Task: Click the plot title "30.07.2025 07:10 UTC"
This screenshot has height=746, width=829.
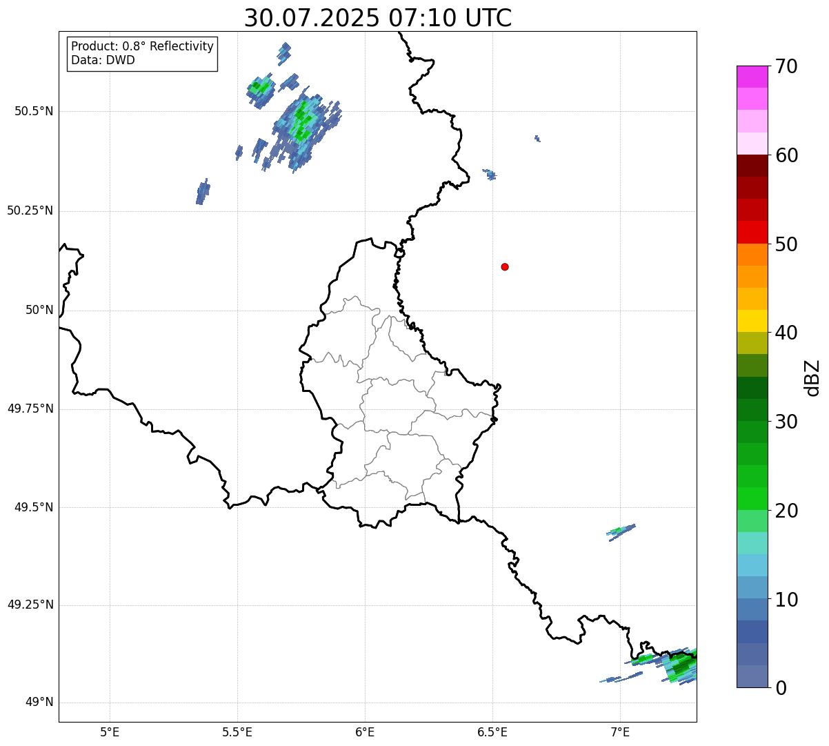Action: point(378,17)
